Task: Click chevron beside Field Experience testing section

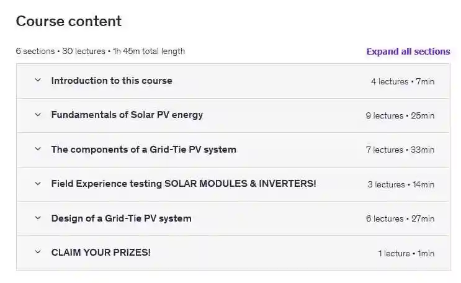Action: (38, 184)
